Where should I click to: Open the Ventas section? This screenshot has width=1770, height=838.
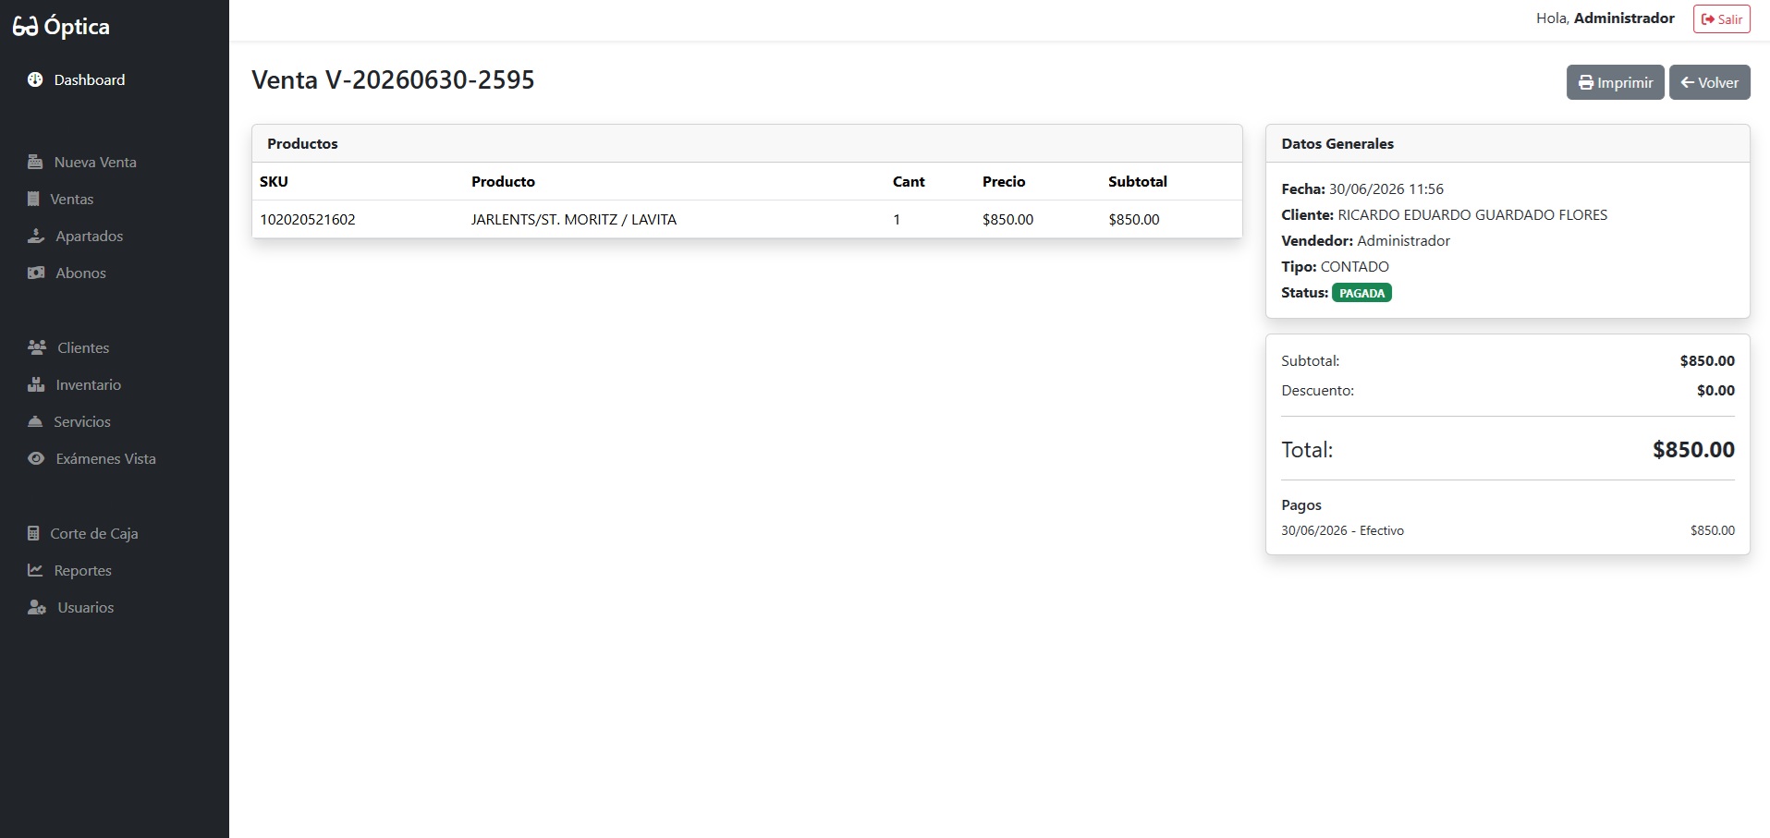(115, 199)
